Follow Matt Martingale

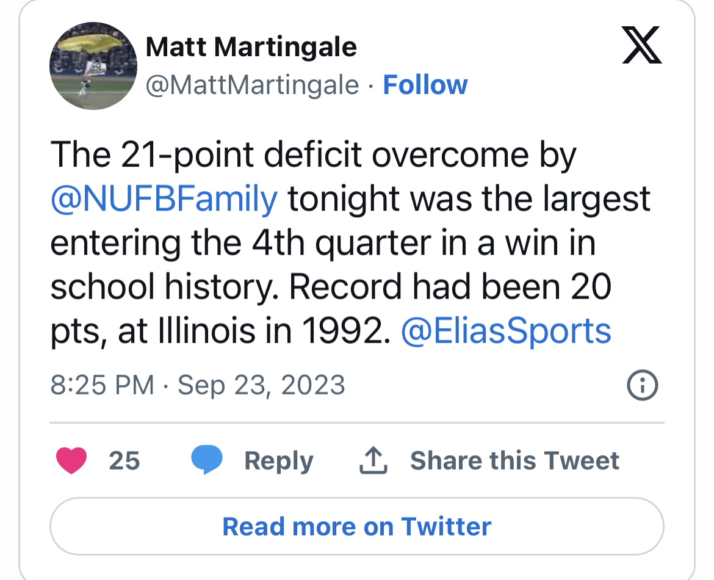click(425, 85)
